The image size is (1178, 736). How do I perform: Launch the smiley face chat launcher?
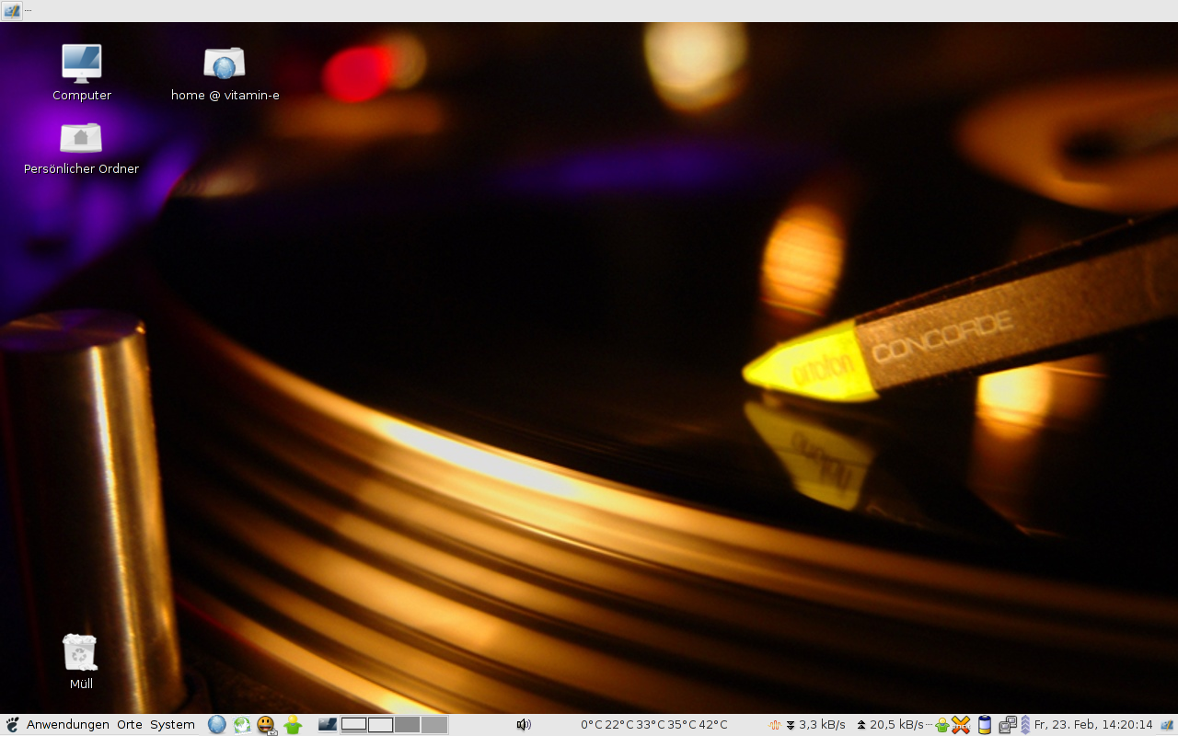click(x=267, y=725)
